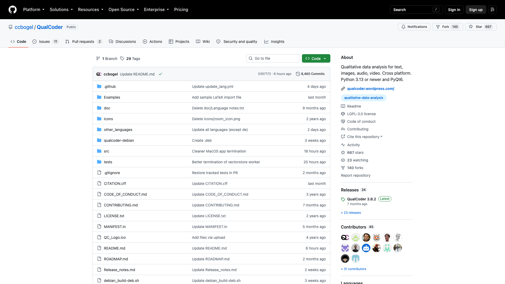Expand the Enterprise dropdown
This screenshot has width=505, height=284.
click(156, 9)
